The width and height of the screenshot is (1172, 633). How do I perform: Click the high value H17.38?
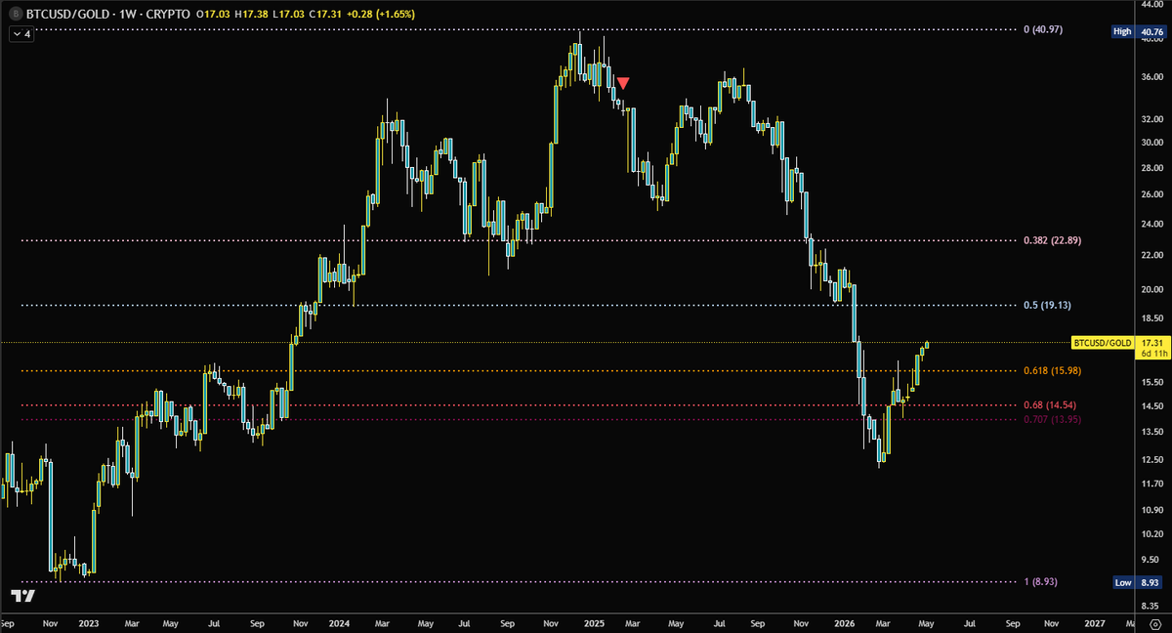(x=253, y=16)
